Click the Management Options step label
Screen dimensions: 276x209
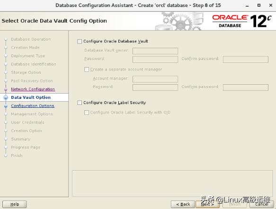32,114
